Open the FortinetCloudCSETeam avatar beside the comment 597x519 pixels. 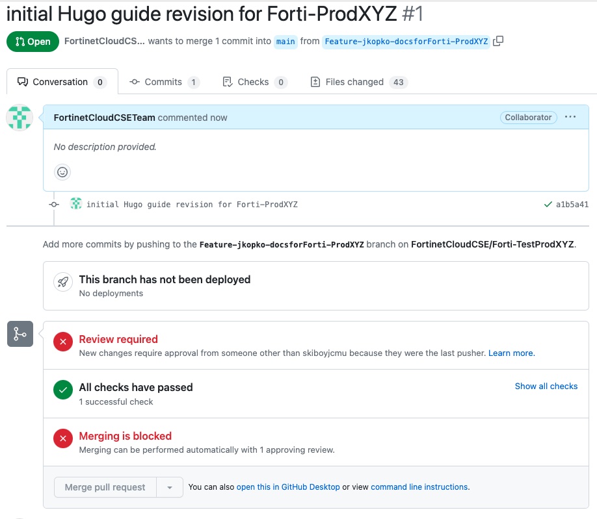(20, 118)
